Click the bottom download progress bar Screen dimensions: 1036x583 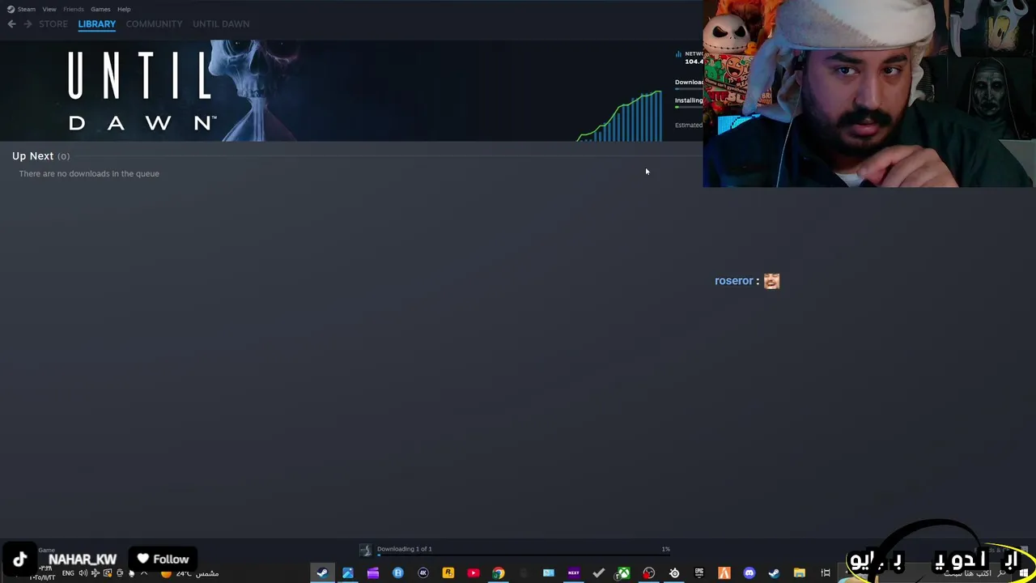(x=523, y=555)
